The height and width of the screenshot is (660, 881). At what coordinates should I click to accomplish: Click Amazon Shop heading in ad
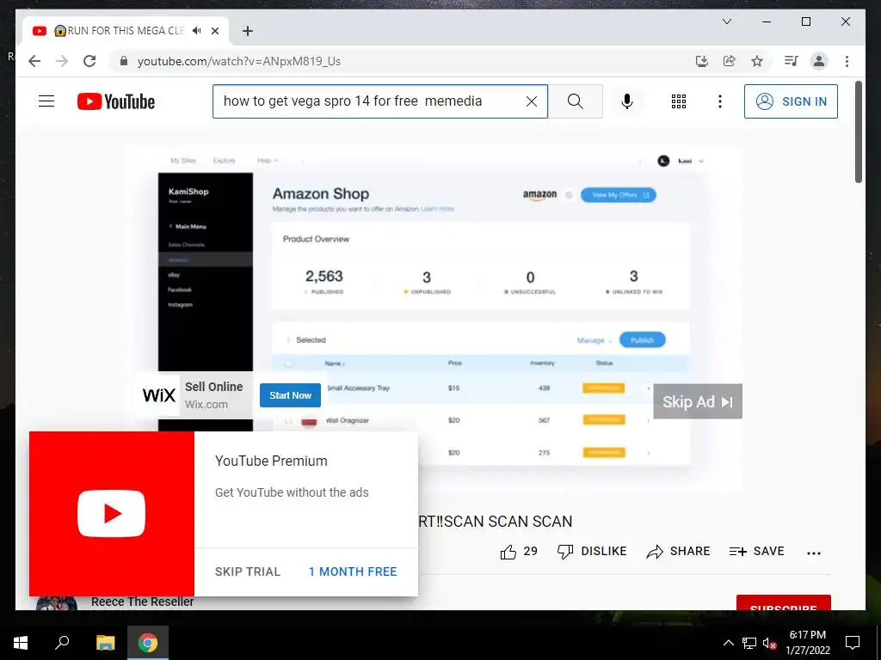click(x=321, y=193)
